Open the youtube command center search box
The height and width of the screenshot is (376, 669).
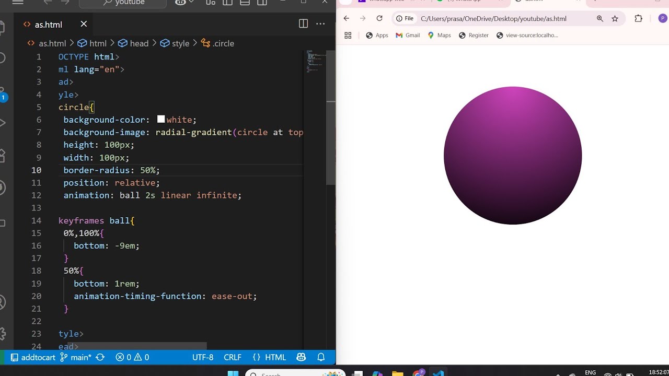[123, 3]
